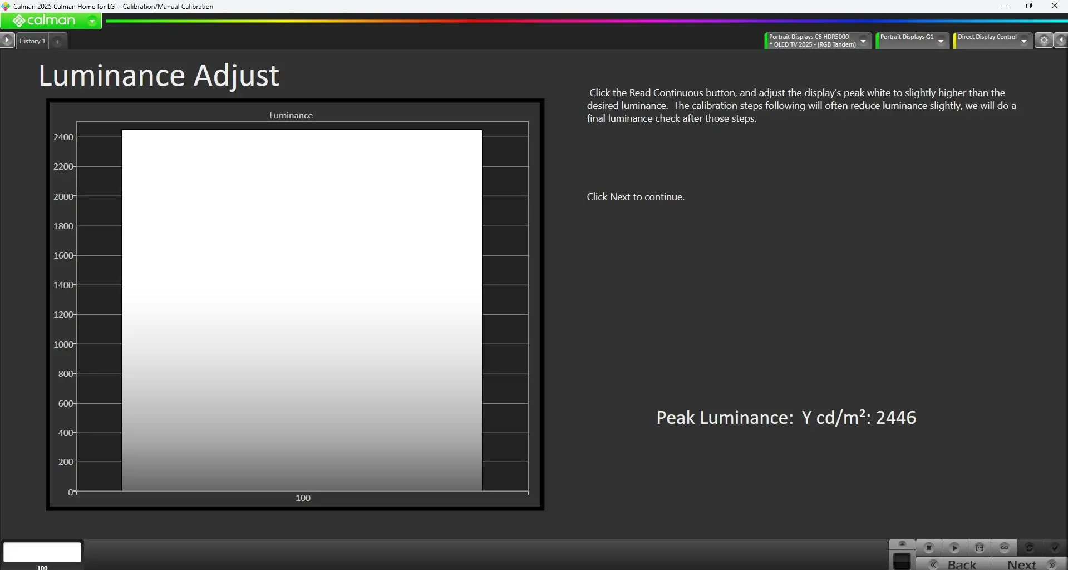This screenshot has height=570, width=1068.
Task: Collapse the right panel with arrow icon
Action: point(1061,41)
